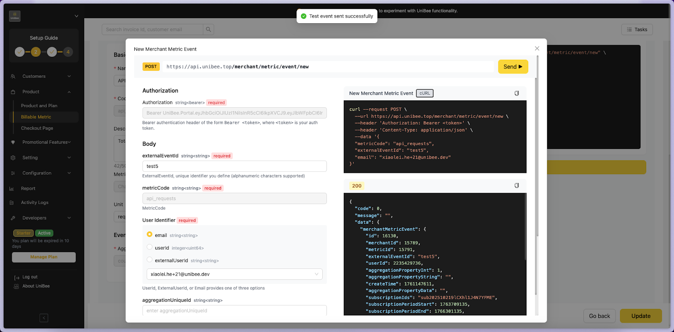The image size is (674, 332).
Task: Select the userId radio option
Action: 150,247
